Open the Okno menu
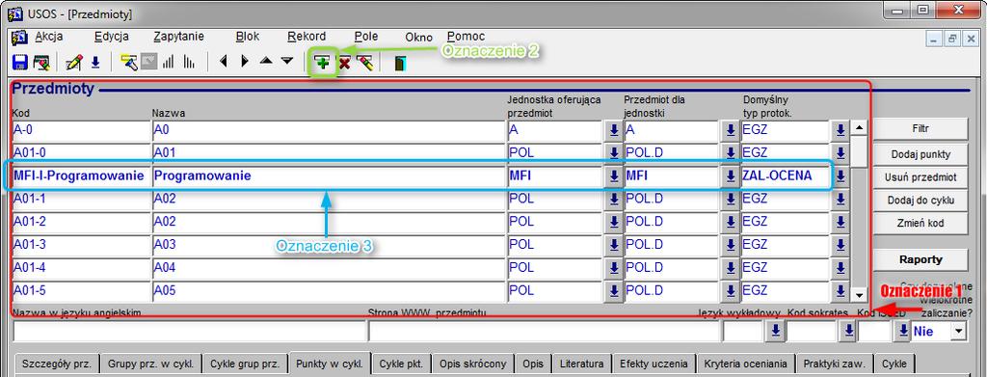This screenshot has height=377, width=987. click(418, 38)
